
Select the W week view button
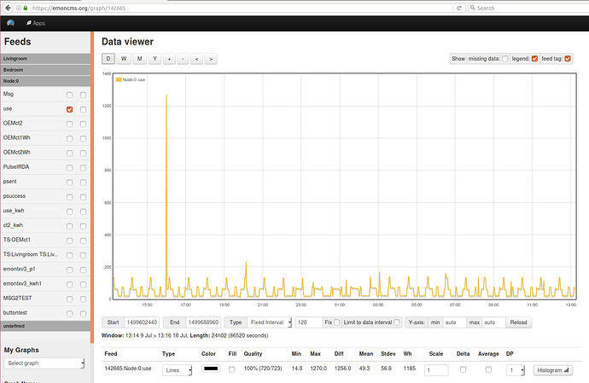(124, 59)
